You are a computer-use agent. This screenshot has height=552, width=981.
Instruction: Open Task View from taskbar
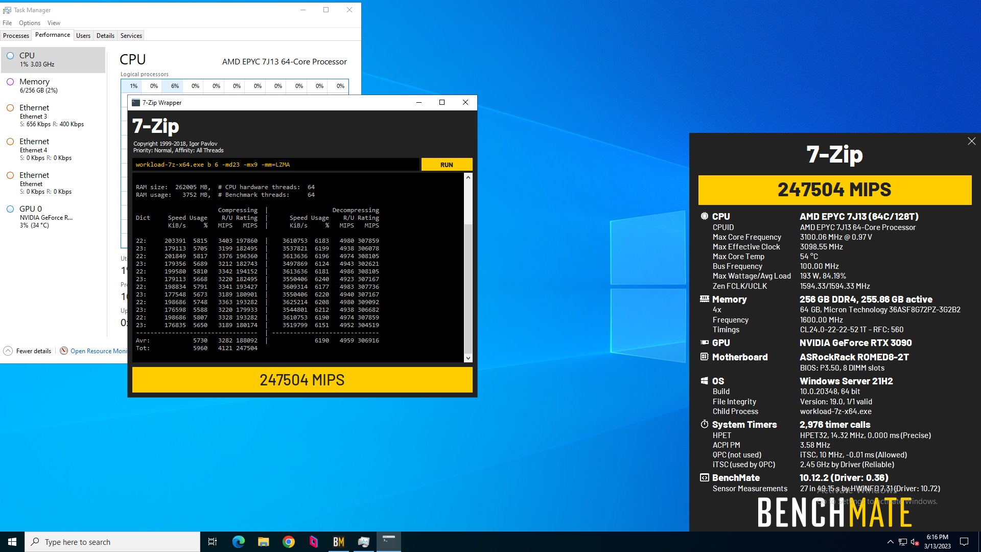213,542
